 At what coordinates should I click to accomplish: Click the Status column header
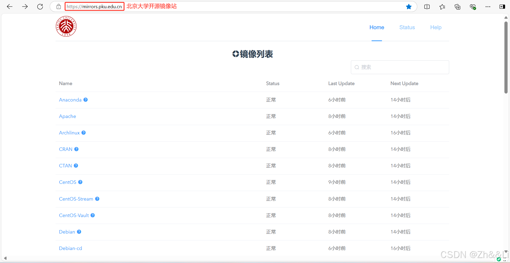click(273, 83)
